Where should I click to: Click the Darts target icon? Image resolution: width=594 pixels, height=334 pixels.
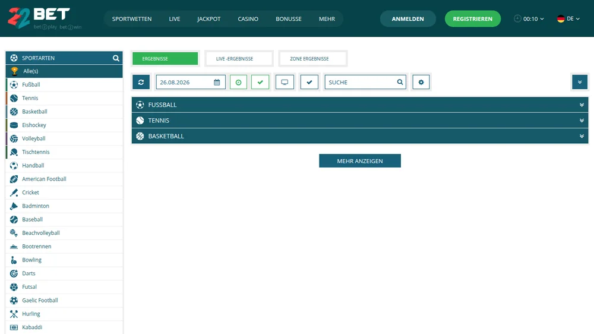pos(14,273)
